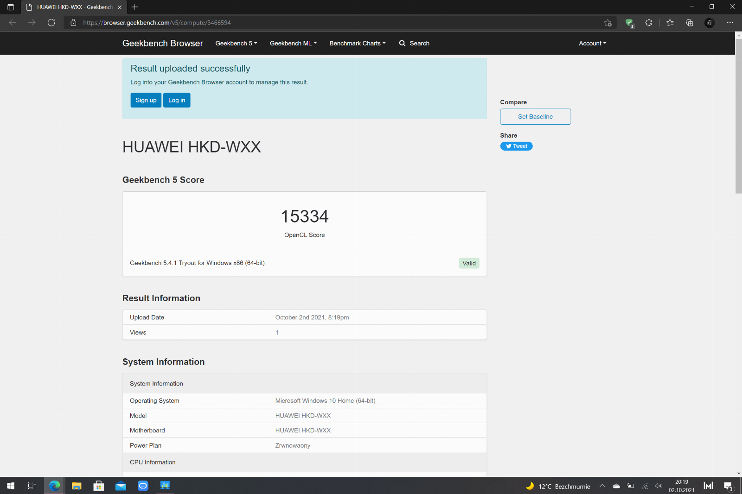Close the HUAWEI HKD-WXX tab

click(120, 7)
